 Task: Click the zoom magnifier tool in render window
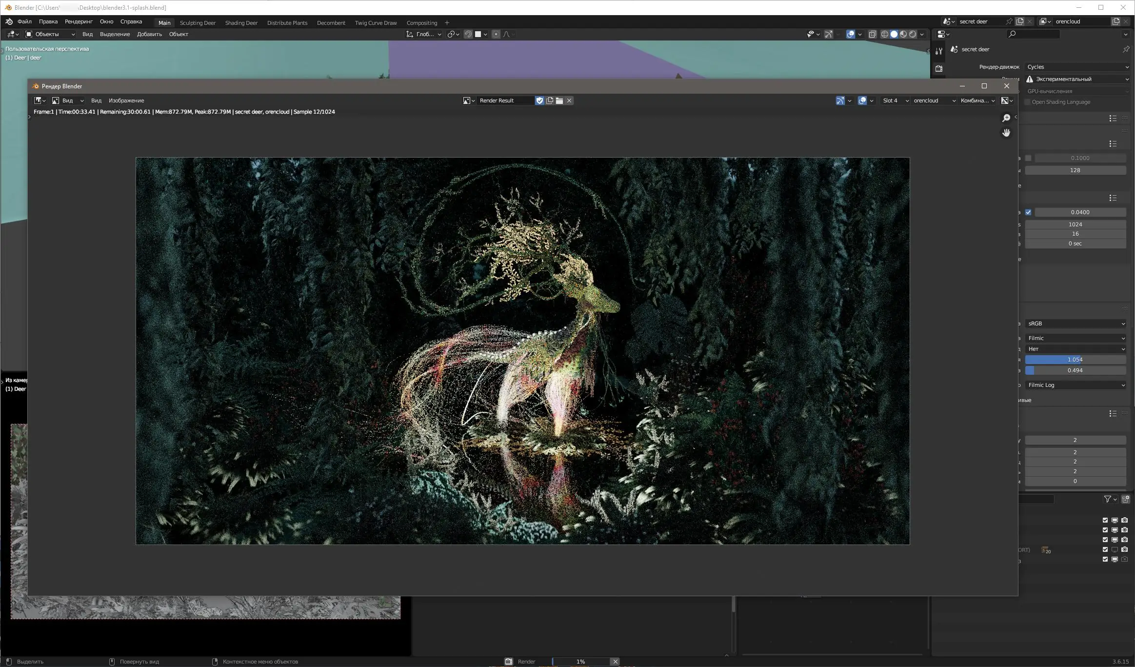click(1006, 118)
